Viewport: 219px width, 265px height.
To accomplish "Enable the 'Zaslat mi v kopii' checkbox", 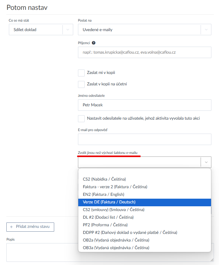I will (x=81, y=73).
